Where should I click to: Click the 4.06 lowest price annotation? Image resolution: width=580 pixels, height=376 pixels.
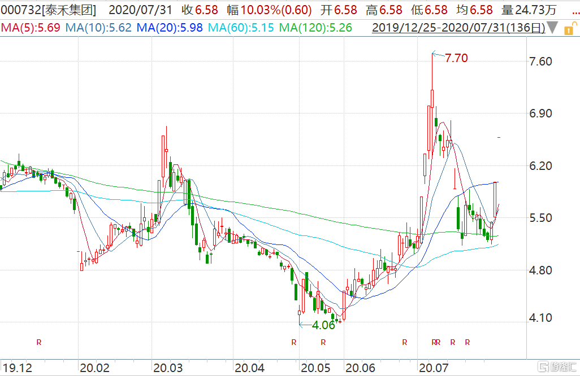coord(323,325)
